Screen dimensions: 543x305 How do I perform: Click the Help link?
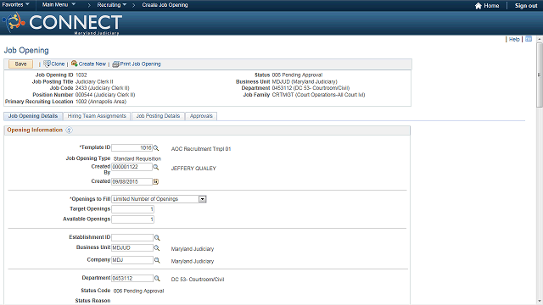(514, 40)
